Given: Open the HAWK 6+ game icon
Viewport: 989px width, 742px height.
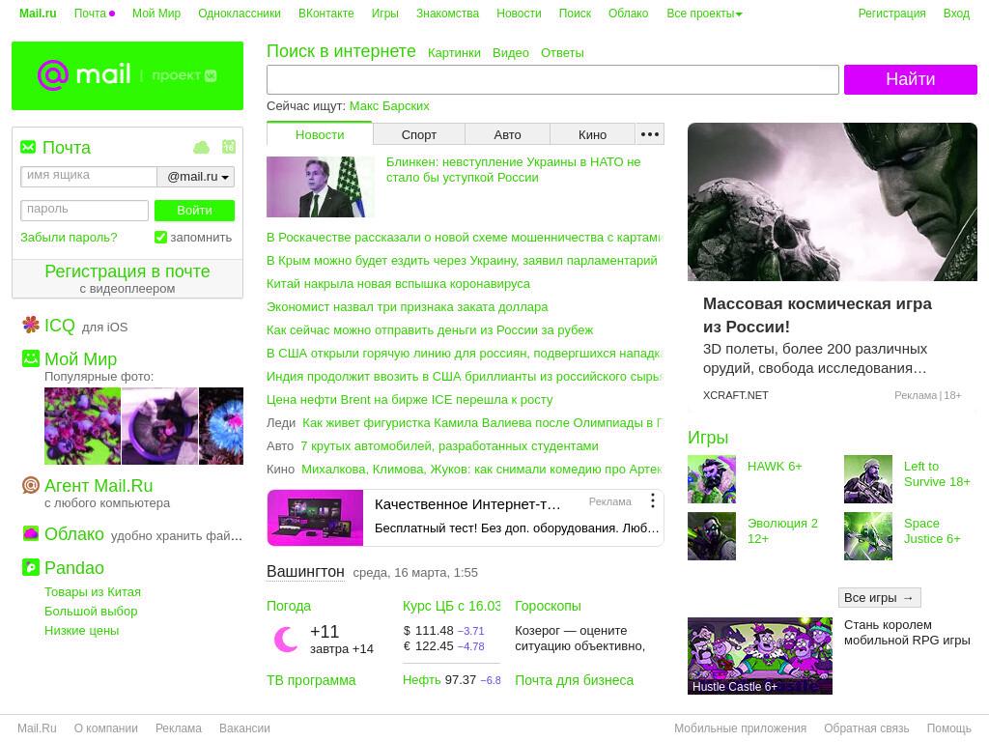Looking at the screenshot, I should pyautogui.click(x=712, y=479).
